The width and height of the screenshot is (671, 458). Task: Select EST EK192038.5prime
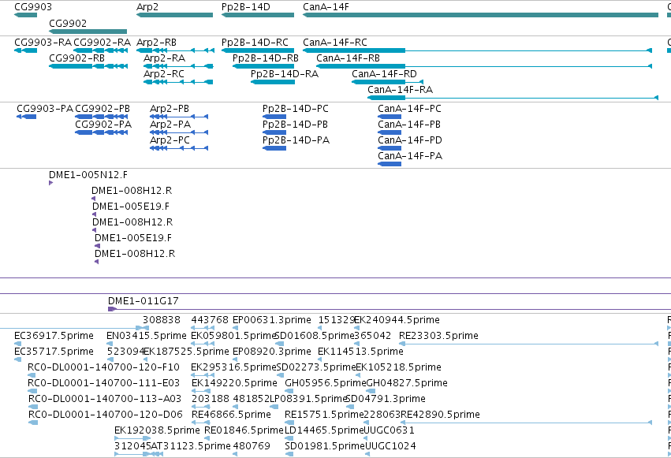pyautogui.click(x=132, y=438)
